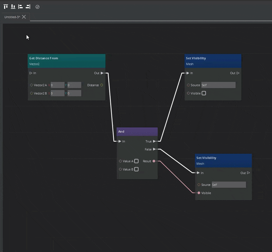Screen dimensions: 272x252
Task: Click the Distance output socket
Action: click(x=102, y=85)
